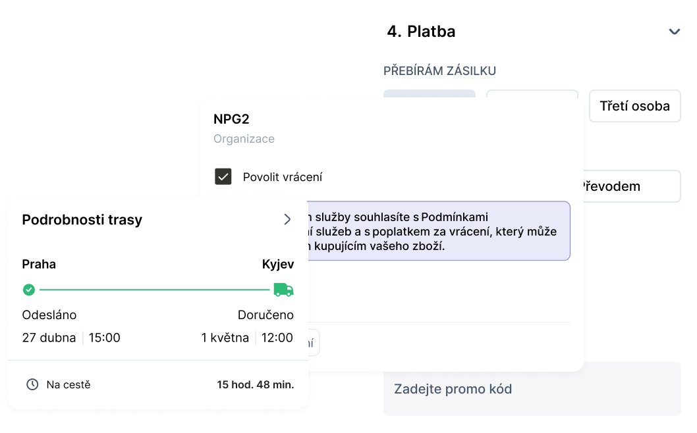Click the Na cestě status text

click(x=69, y=384)
